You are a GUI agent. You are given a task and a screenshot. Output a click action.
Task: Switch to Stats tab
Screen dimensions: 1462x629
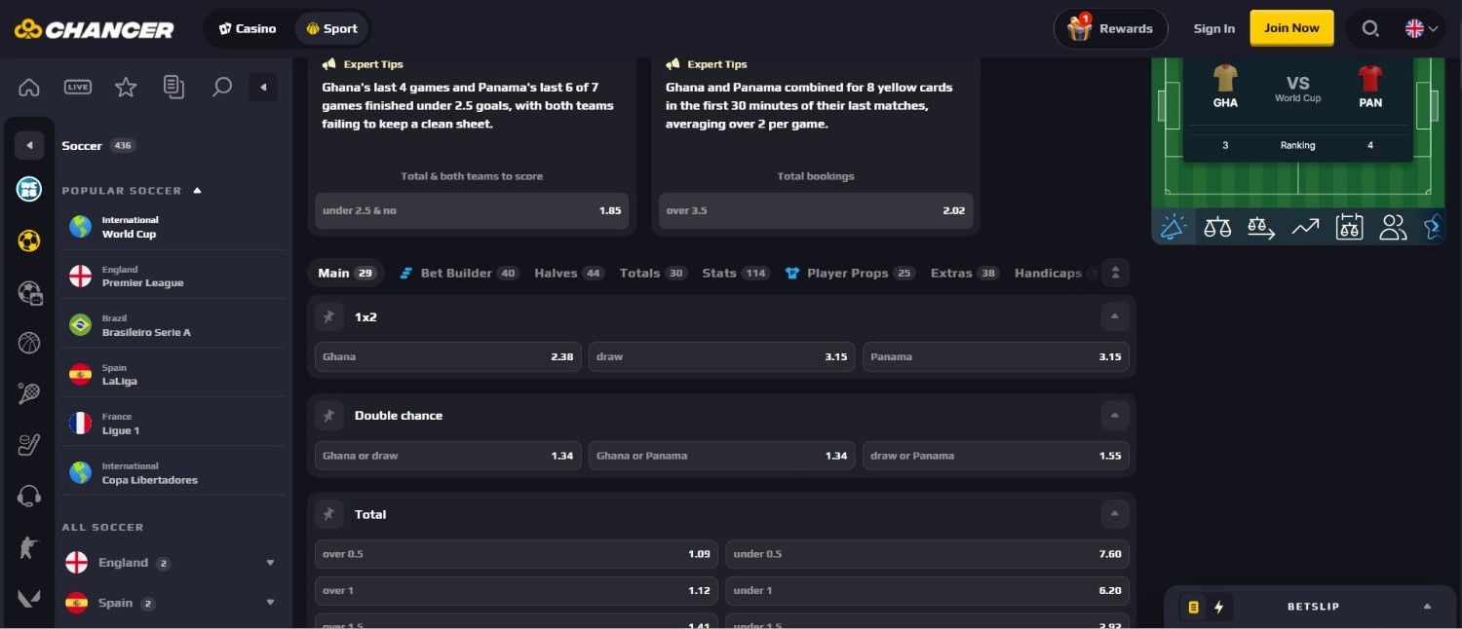(x=736, y=273)
